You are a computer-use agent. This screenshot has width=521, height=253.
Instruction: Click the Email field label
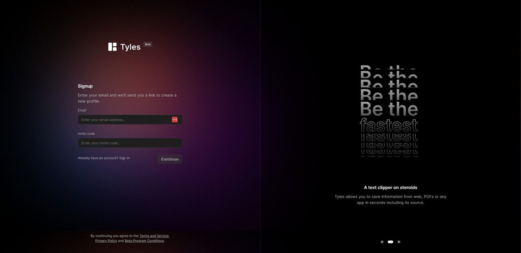[x=82, y=110]
